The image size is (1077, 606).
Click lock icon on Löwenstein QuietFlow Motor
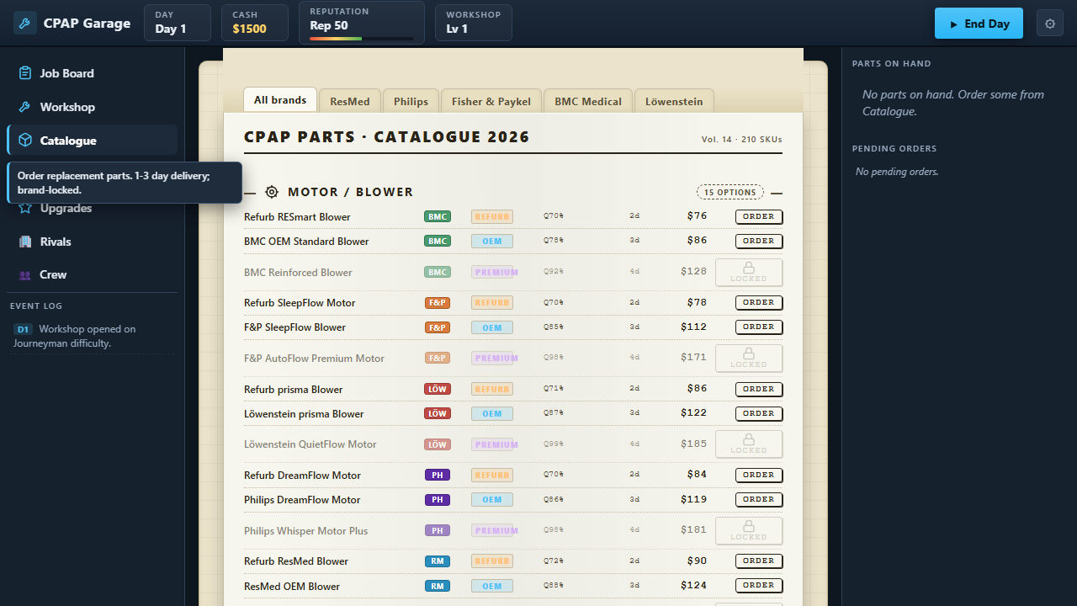(x=749, y=439)
